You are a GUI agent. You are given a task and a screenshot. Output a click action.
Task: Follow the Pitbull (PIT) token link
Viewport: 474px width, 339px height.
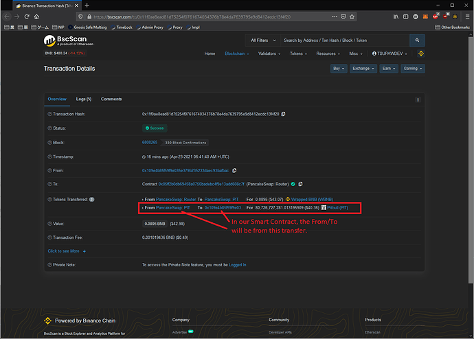point(337,207)
